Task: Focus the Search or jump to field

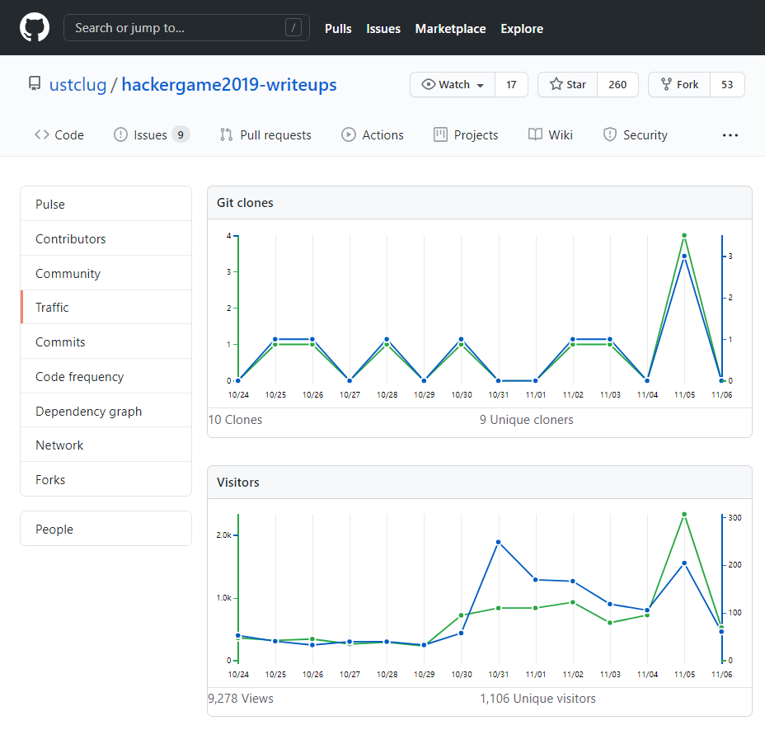Action: pos(186,28)
